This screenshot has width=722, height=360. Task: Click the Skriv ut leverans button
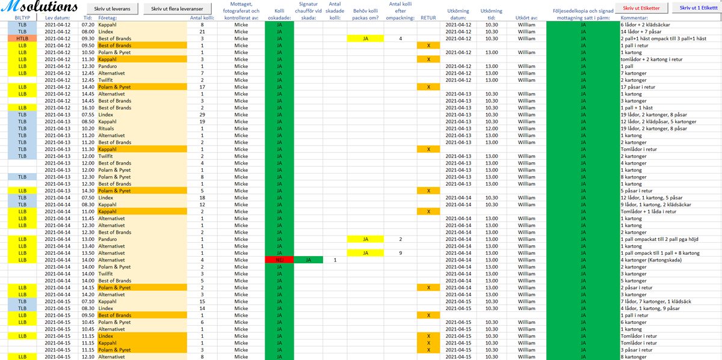coord(112,9)
